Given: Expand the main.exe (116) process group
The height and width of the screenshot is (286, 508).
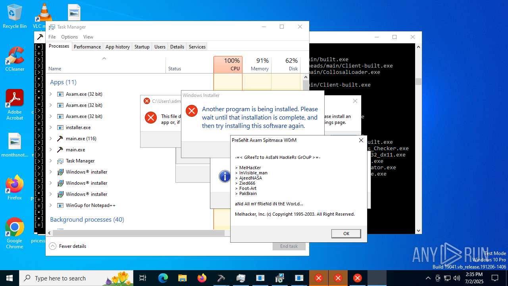Looking at the screenshot, I should point(50,139).
